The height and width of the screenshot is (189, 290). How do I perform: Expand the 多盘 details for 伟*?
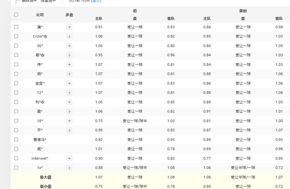pyautogui.click(x=69, y=65)
